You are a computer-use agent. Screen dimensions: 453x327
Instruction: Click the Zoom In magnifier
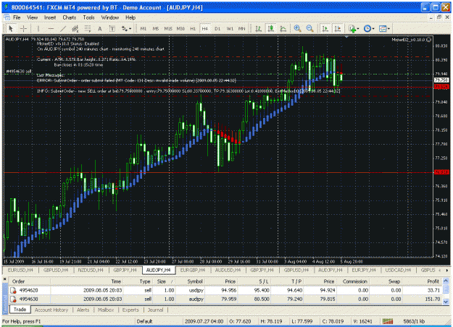(x=297, y=28)
